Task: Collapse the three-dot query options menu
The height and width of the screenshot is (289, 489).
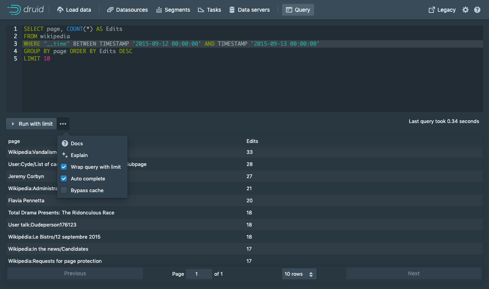Action: pos(63,124)
